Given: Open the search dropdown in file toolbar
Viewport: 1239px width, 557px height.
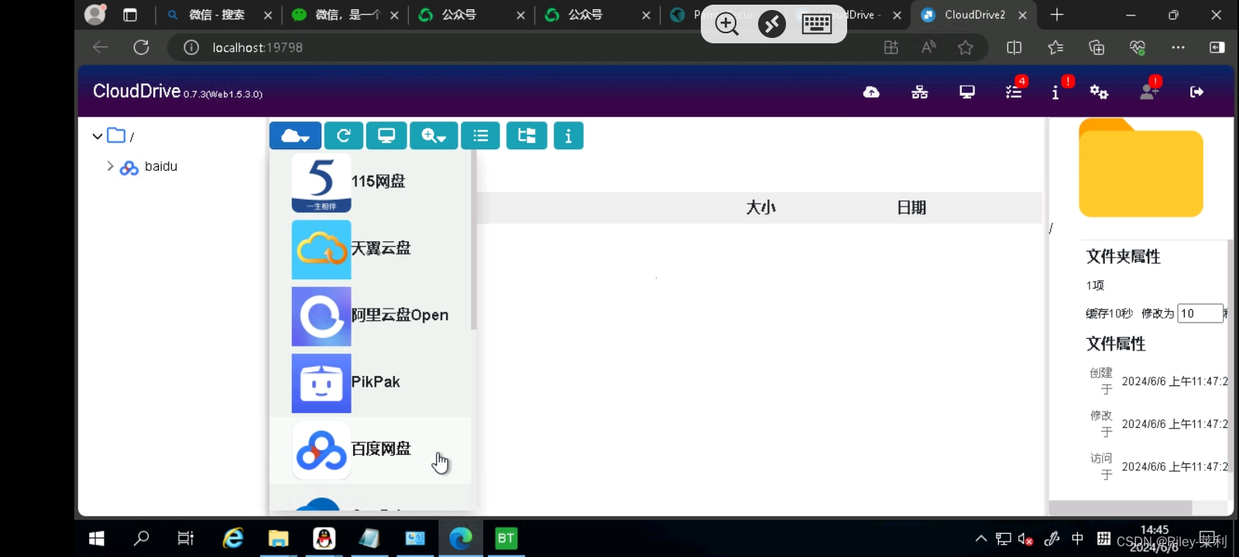Looking at the screenshot, I should pos(434,136).
